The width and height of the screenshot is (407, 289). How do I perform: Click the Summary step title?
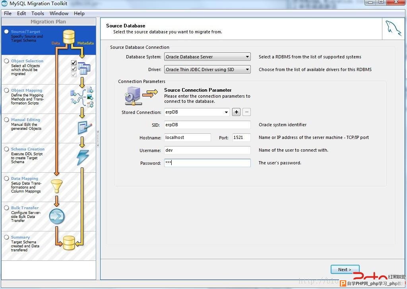(20, 237)
